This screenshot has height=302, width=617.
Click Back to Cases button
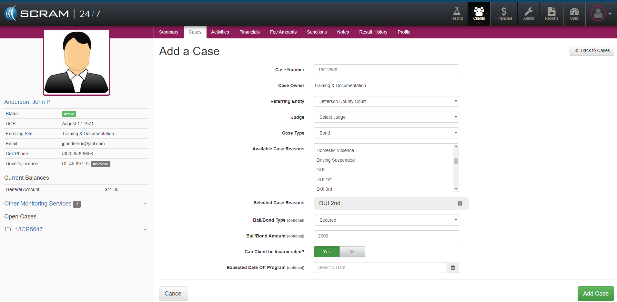(592, 50)
